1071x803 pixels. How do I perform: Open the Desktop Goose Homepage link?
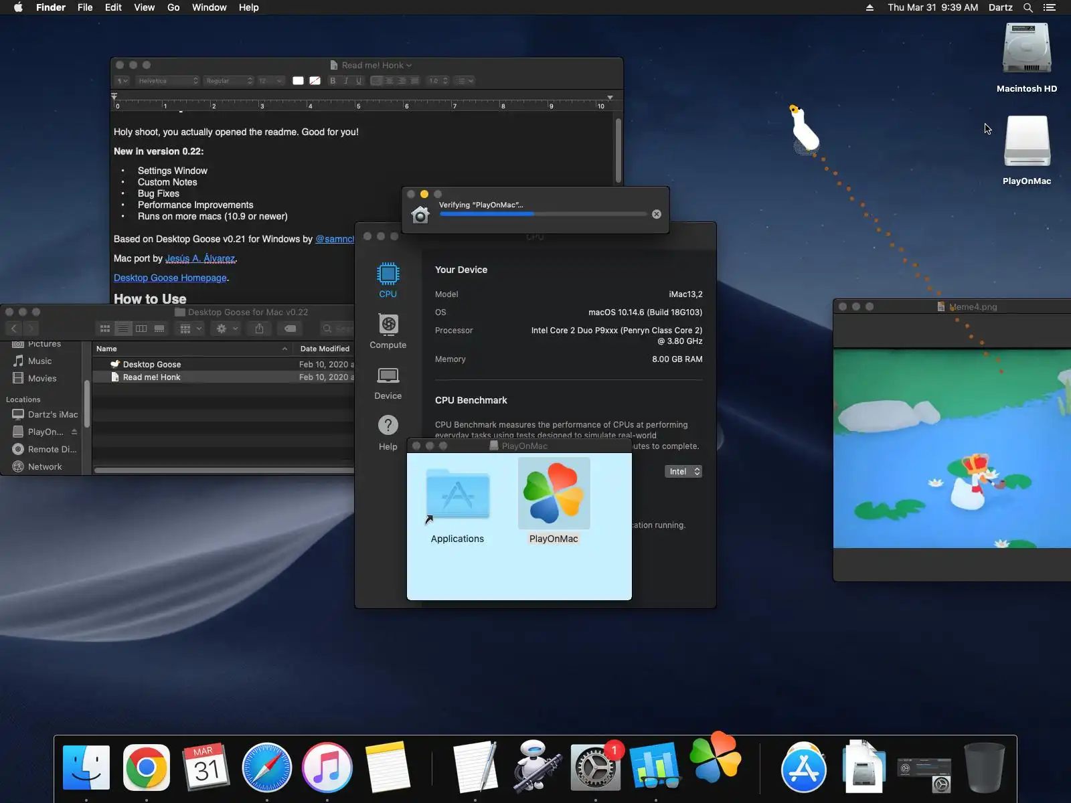click(170, 278)
